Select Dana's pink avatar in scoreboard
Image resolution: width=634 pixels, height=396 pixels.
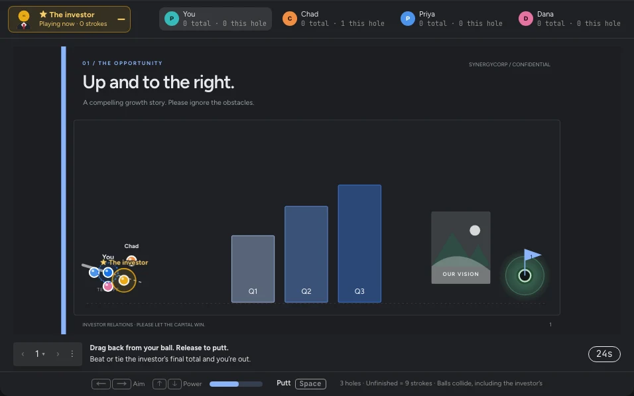pos(526,19)
